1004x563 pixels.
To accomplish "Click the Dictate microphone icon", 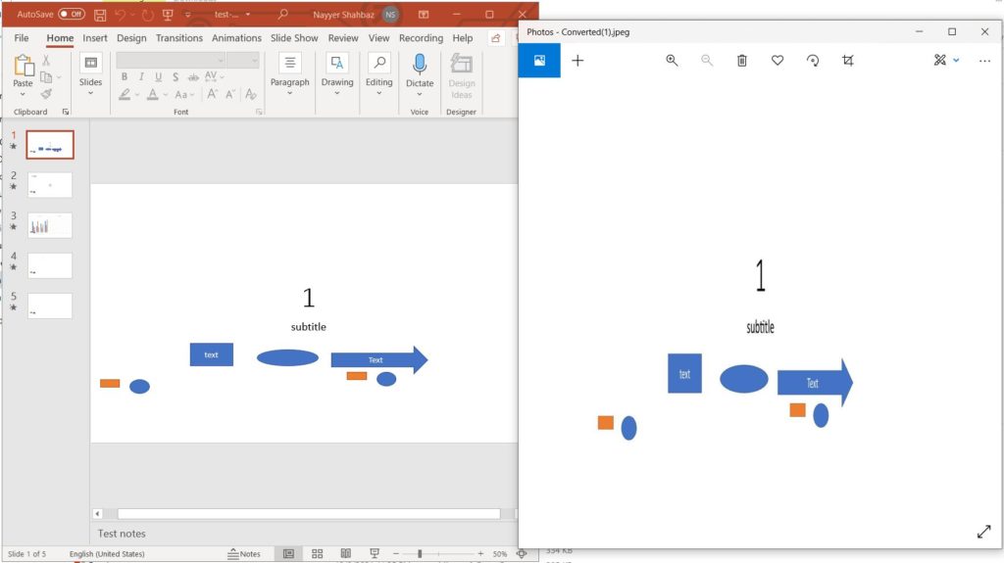I will pyautogui.click(x=420, y=66).
